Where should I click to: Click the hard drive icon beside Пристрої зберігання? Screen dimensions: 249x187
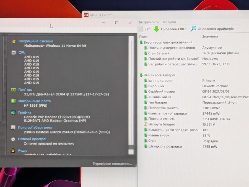coord(13,128)
